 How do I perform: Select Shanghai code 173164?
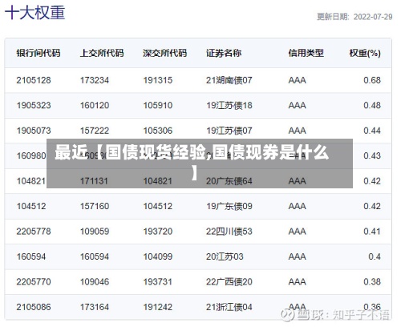pos(95,307)
